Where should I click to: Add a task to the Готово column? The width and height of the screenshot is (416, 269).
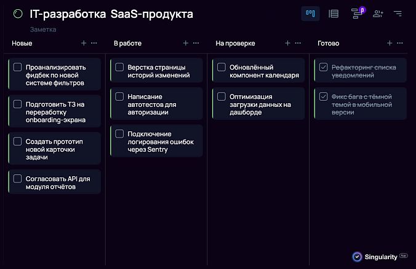point(390,44)
